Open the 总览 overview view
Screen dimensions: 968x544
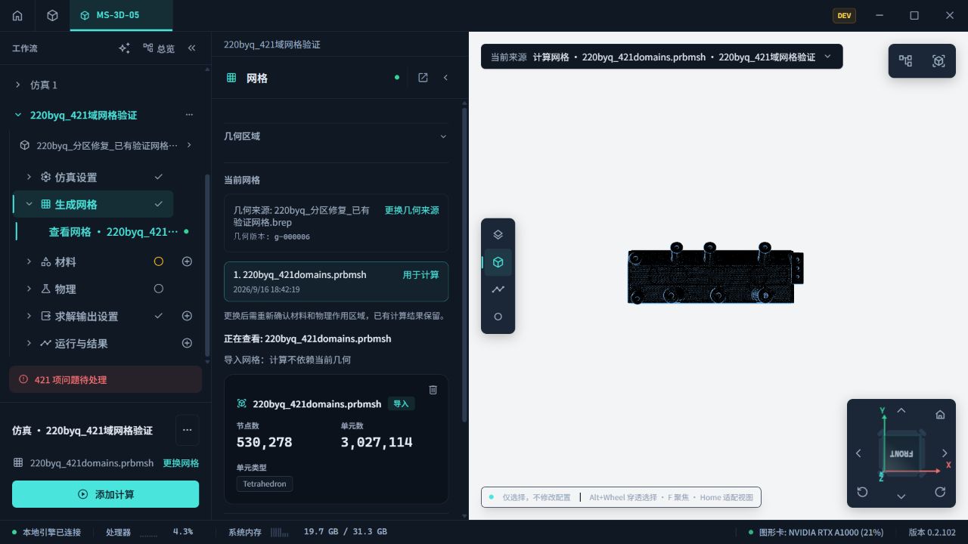pos(159,48)
